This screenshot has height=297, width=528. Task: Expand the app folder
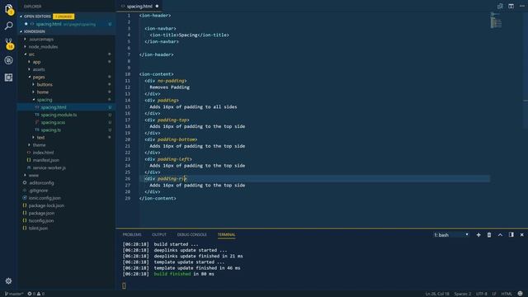click(29, 62)
